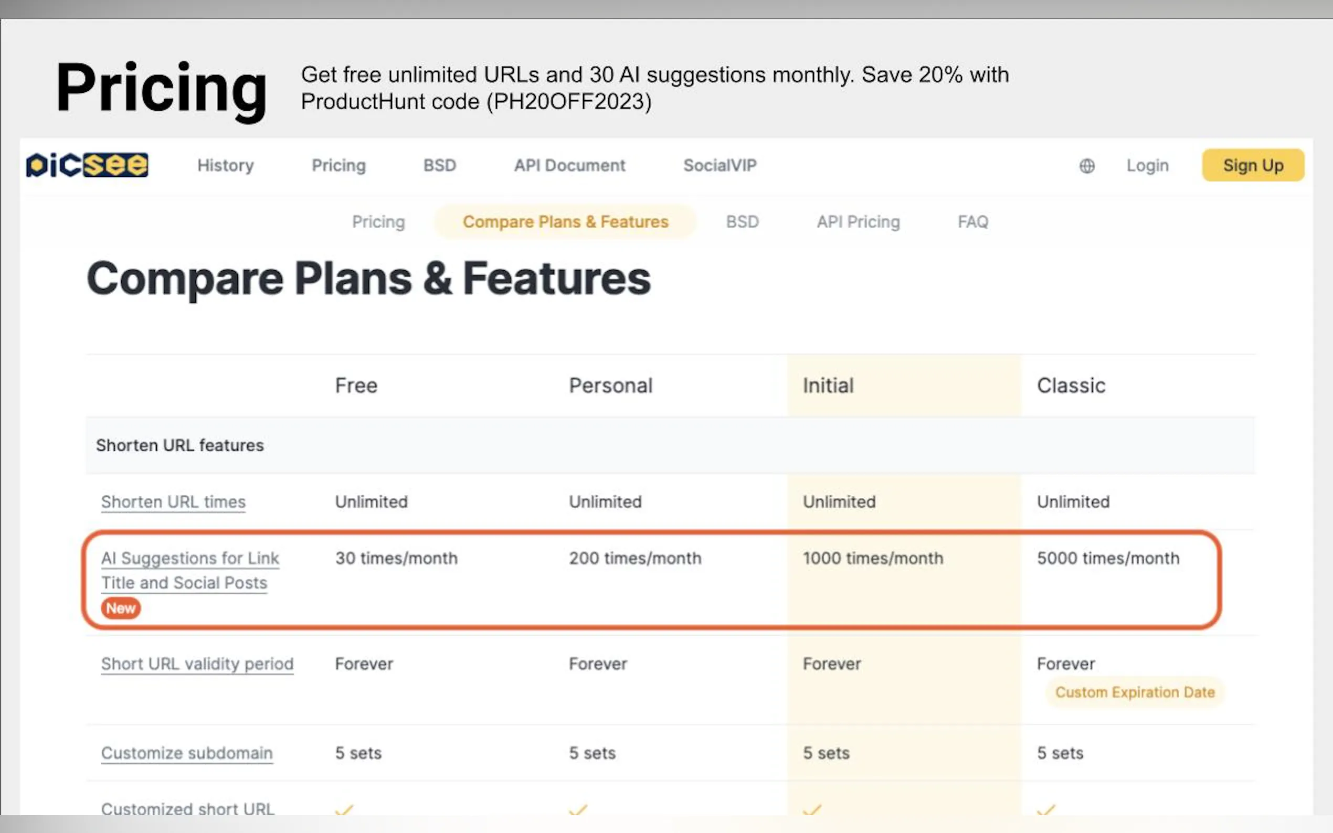1333x833 pixels.
Task: Select Compare Plans & Features tab
Action: point(565,221)
